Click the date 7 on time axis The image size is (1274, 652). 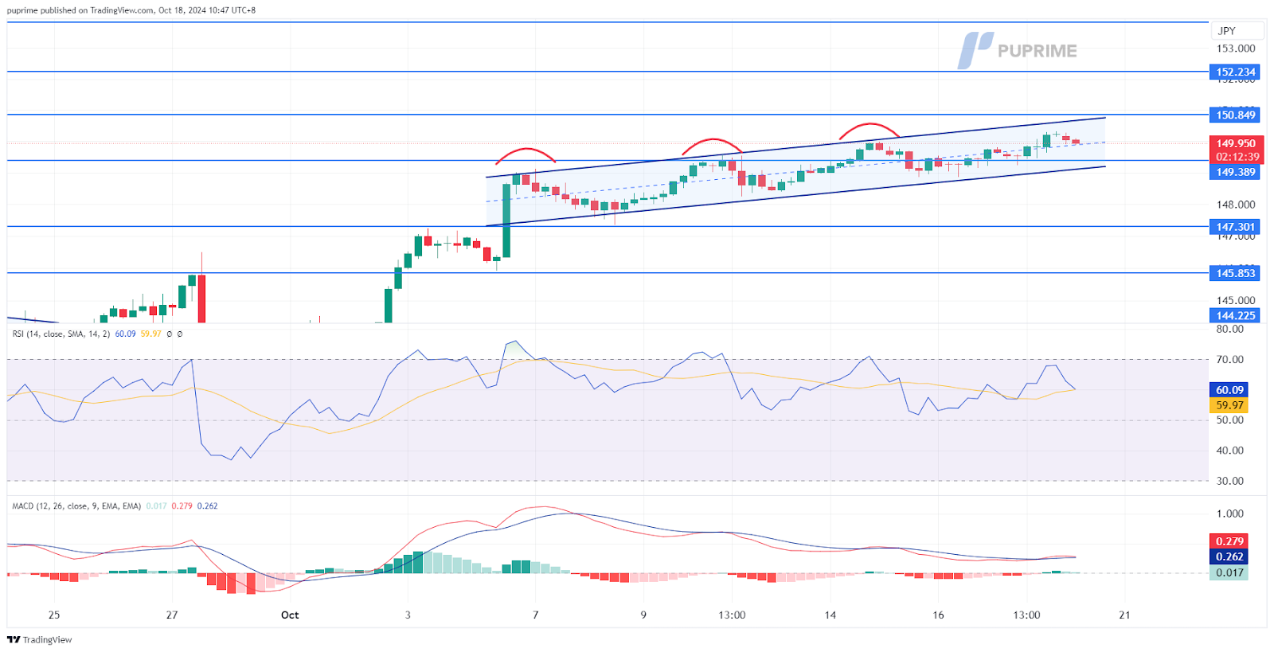pyautogui.click(x=535, y=615)
